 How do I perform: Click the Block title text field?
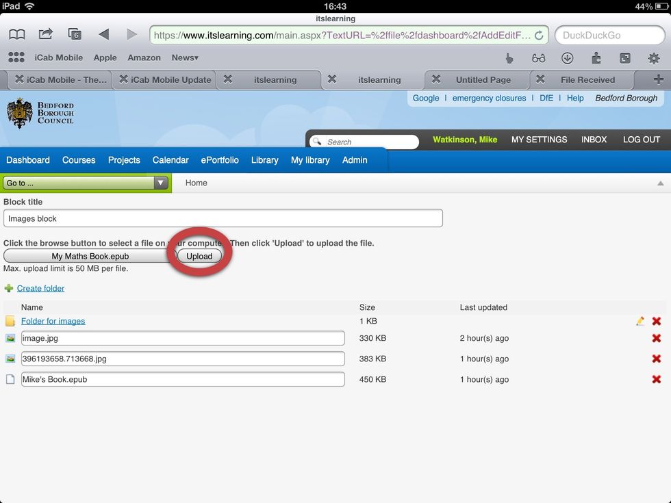coord(223,218)
